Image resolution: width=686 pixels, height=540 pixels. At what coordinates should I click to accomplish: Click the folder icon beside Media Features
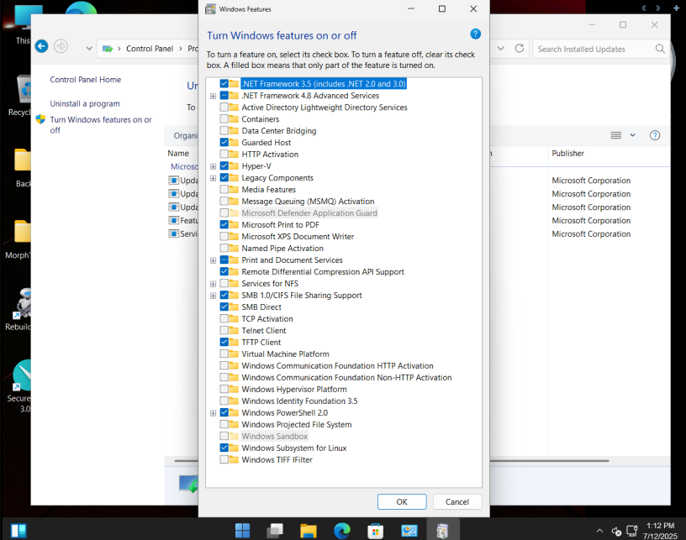(234, 190)
